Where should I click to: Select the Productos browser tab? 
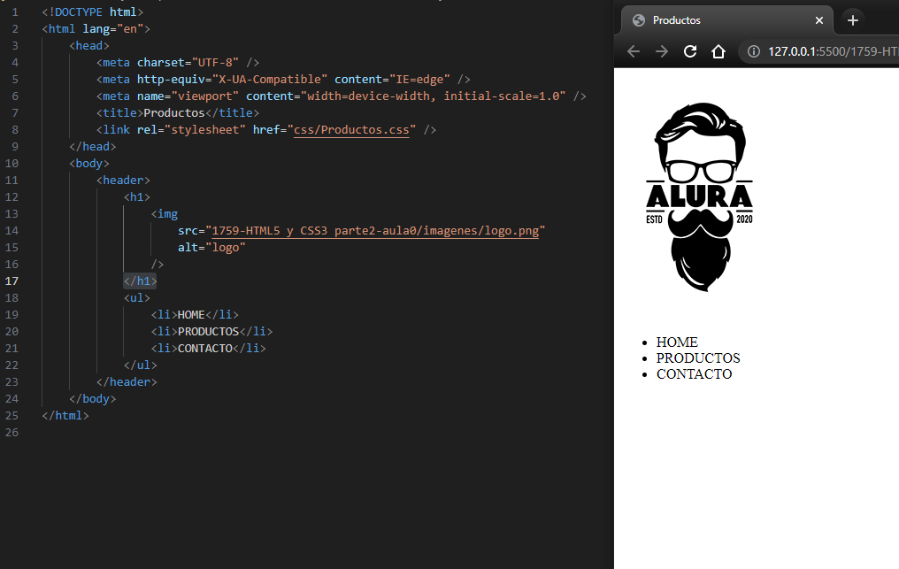click(727, 20)
